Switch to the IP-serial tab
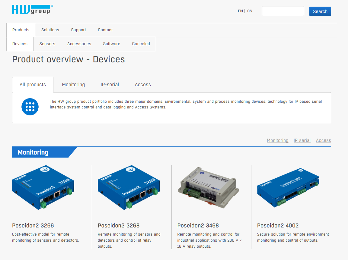This screenshot has height=260, width=348. point(110,85)
